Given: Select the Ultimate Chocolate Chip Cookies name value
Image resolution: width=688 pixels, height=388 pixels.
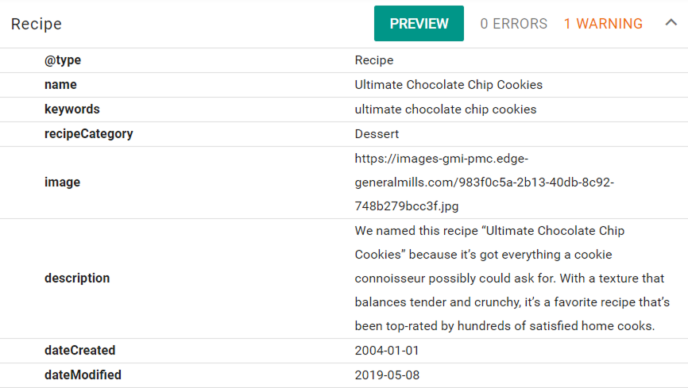Looking at the screenshot, I should [x=448, y=85].
